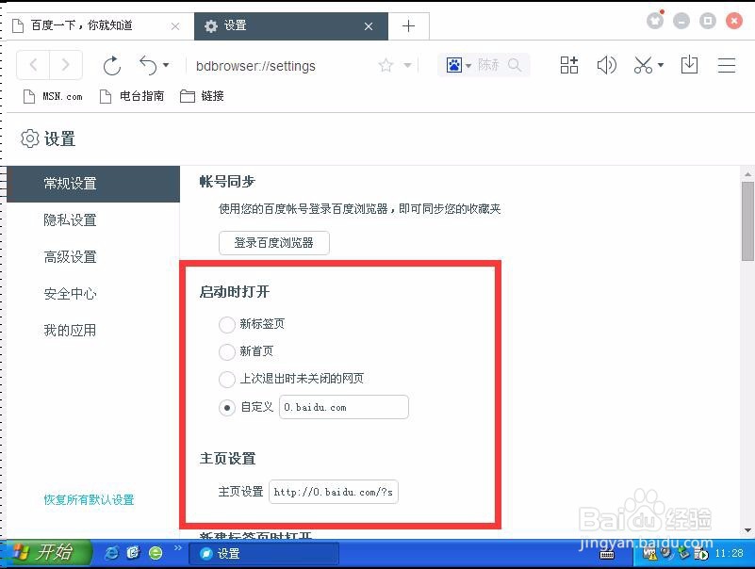Screen dimensions: 755x569
Task: Click the refresh page icon
Action: (x=111, y=66)
